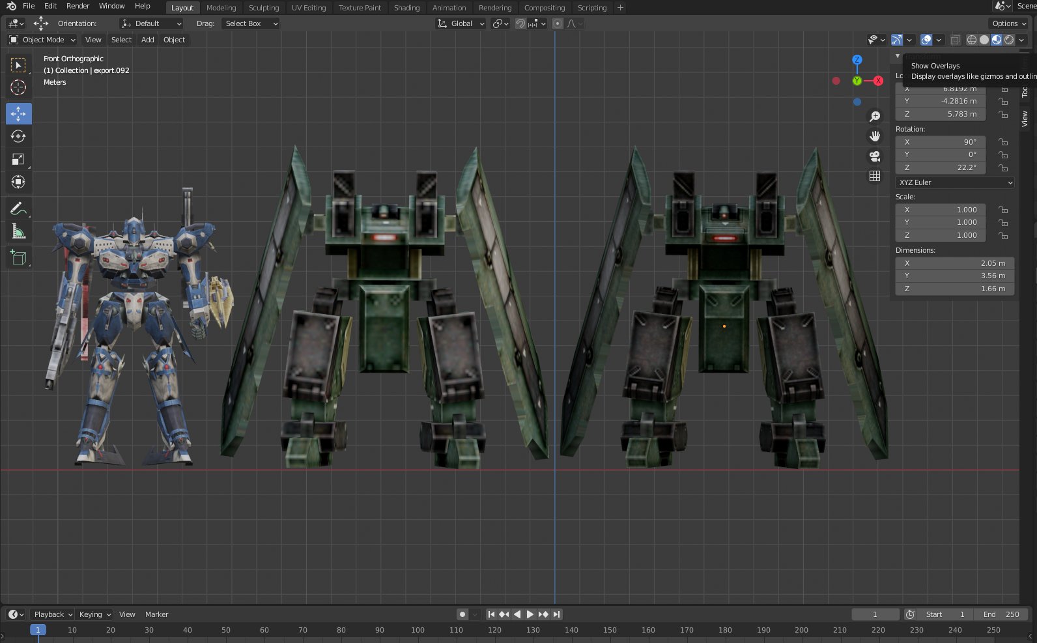Open the Add menu in viewport header

pos(148,40)
